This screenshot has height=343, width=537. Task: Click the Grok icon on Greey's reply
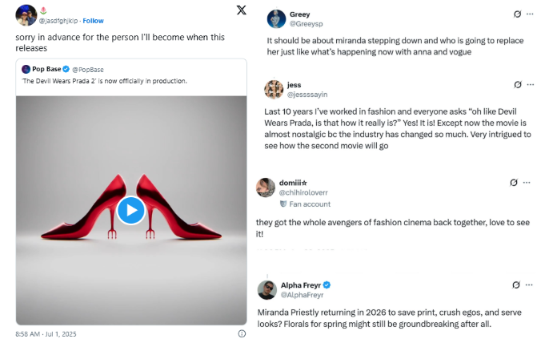[517, 14]
